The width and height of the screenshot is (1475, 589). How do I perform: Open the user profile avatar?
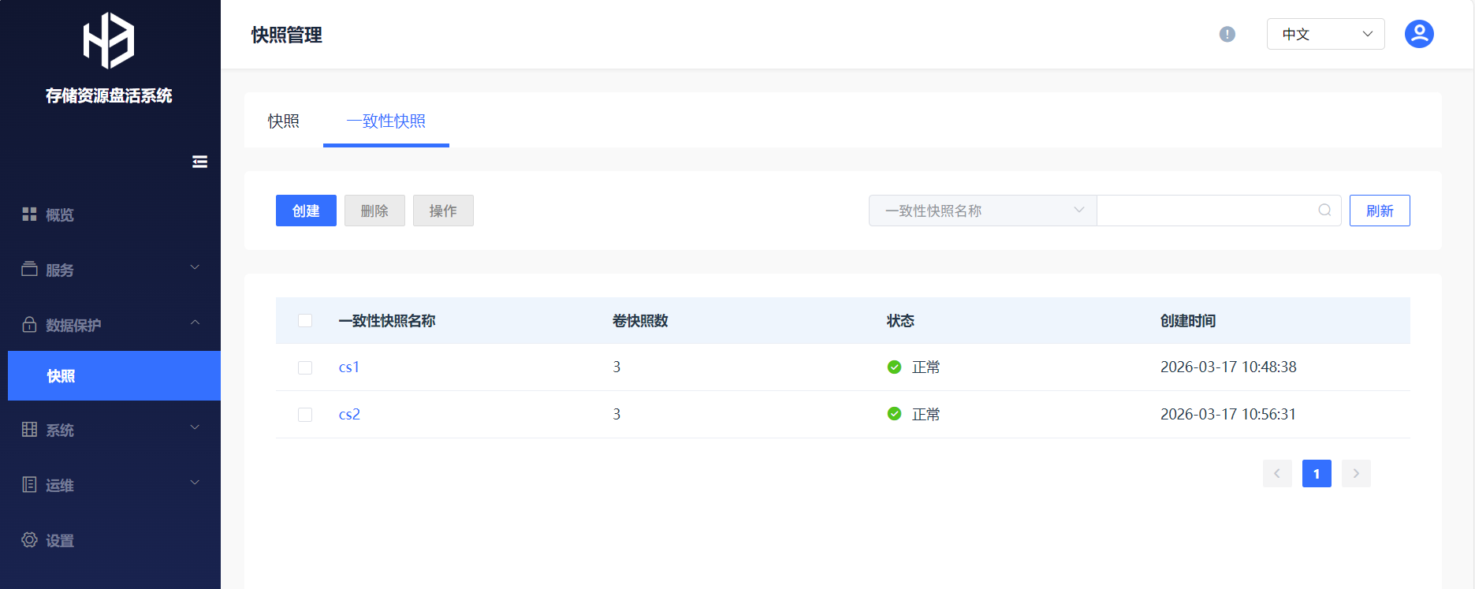point(1418,34)
